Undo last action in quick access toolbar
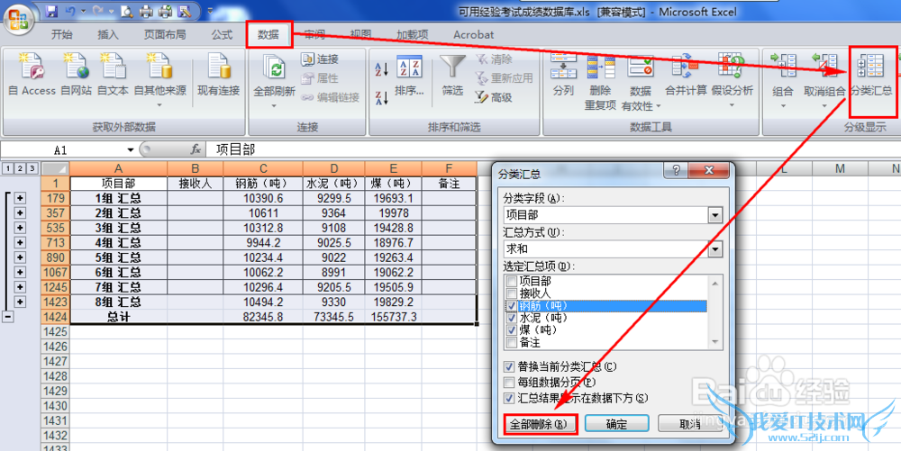This screenshot has height=451, width=901. click(x=70, y=11)
